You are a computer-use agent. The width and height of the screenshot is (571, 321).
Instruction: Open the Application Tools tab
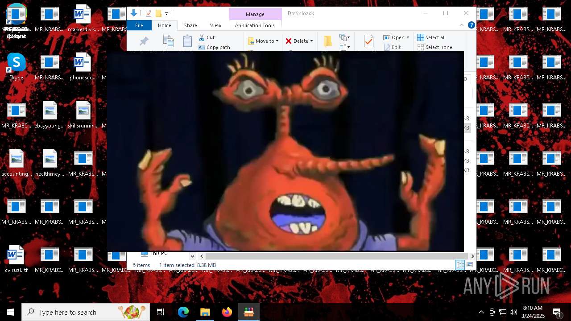click(255, 25)
